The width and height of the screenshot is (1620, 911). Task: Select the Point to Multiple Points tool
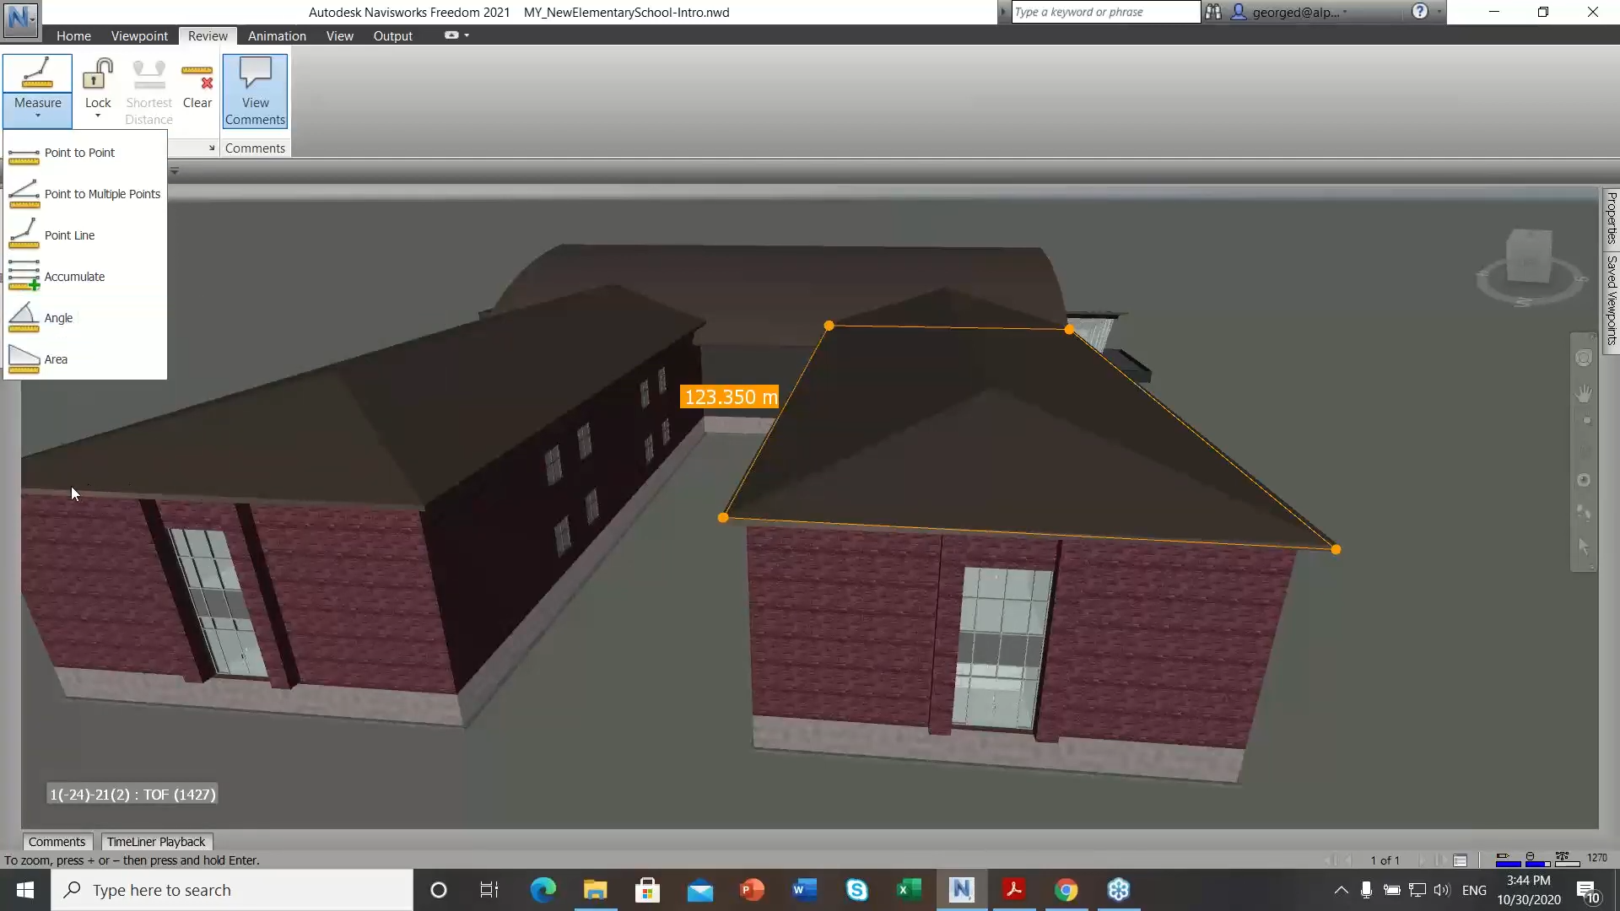(102, 193)
